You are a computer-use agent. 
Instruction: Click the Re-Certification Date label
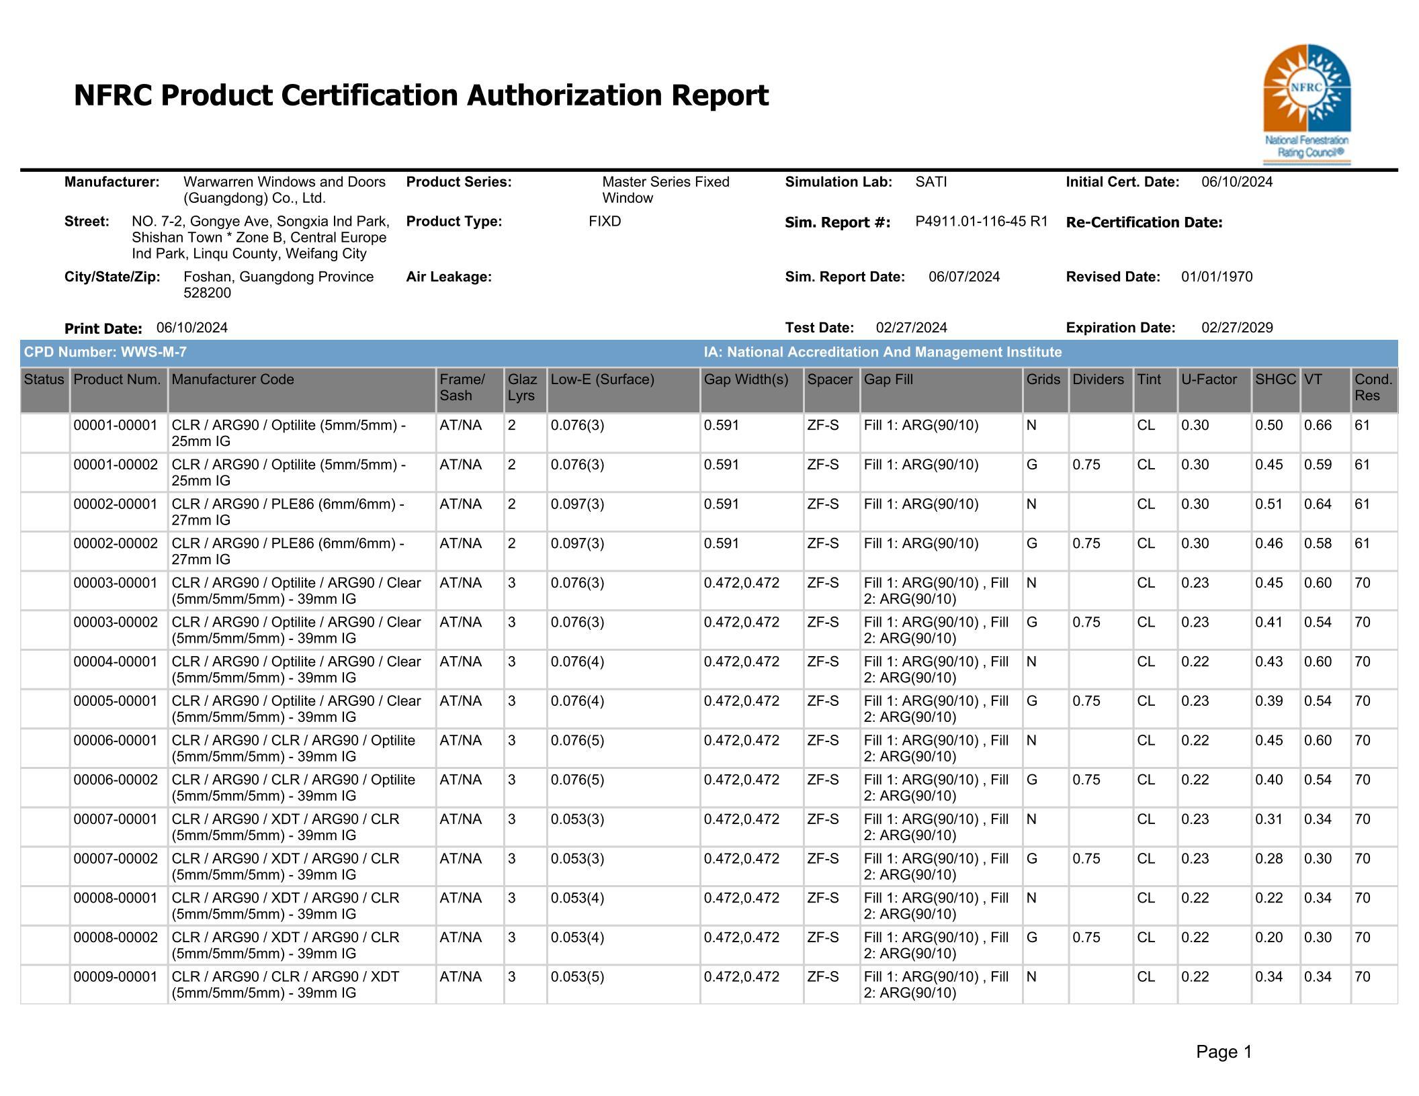(1144, 222)
